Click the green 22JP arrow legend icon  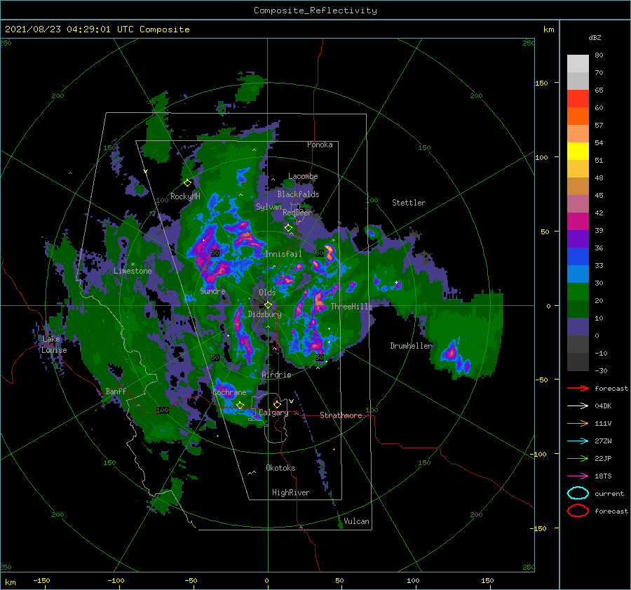[x=578, y=458]
